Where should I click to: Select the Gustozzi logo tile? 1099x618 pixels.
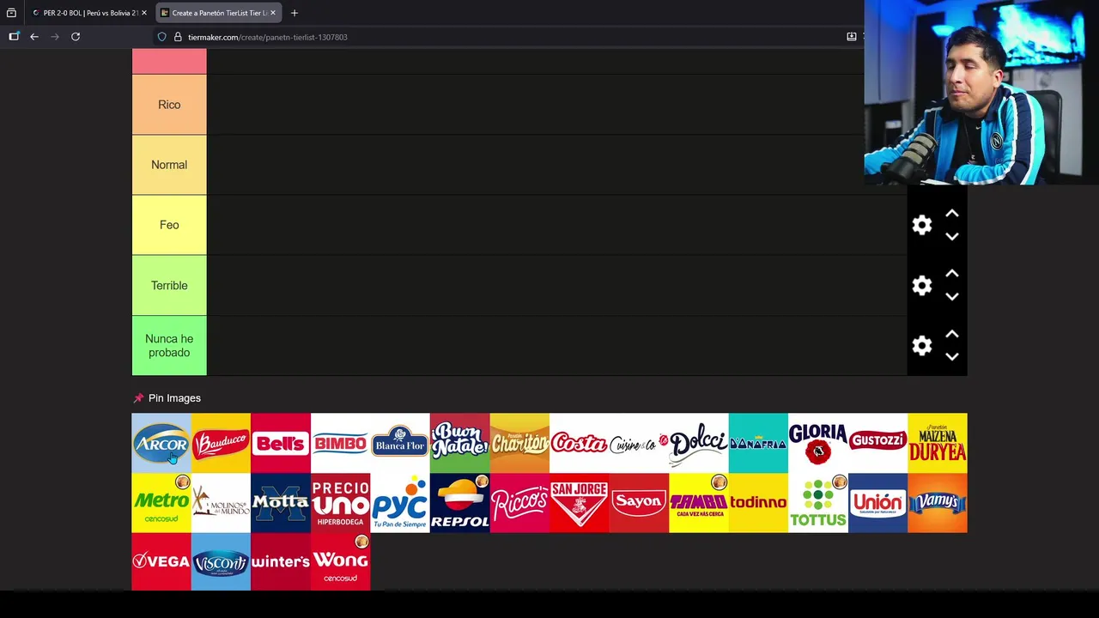(x=877, y=443)
